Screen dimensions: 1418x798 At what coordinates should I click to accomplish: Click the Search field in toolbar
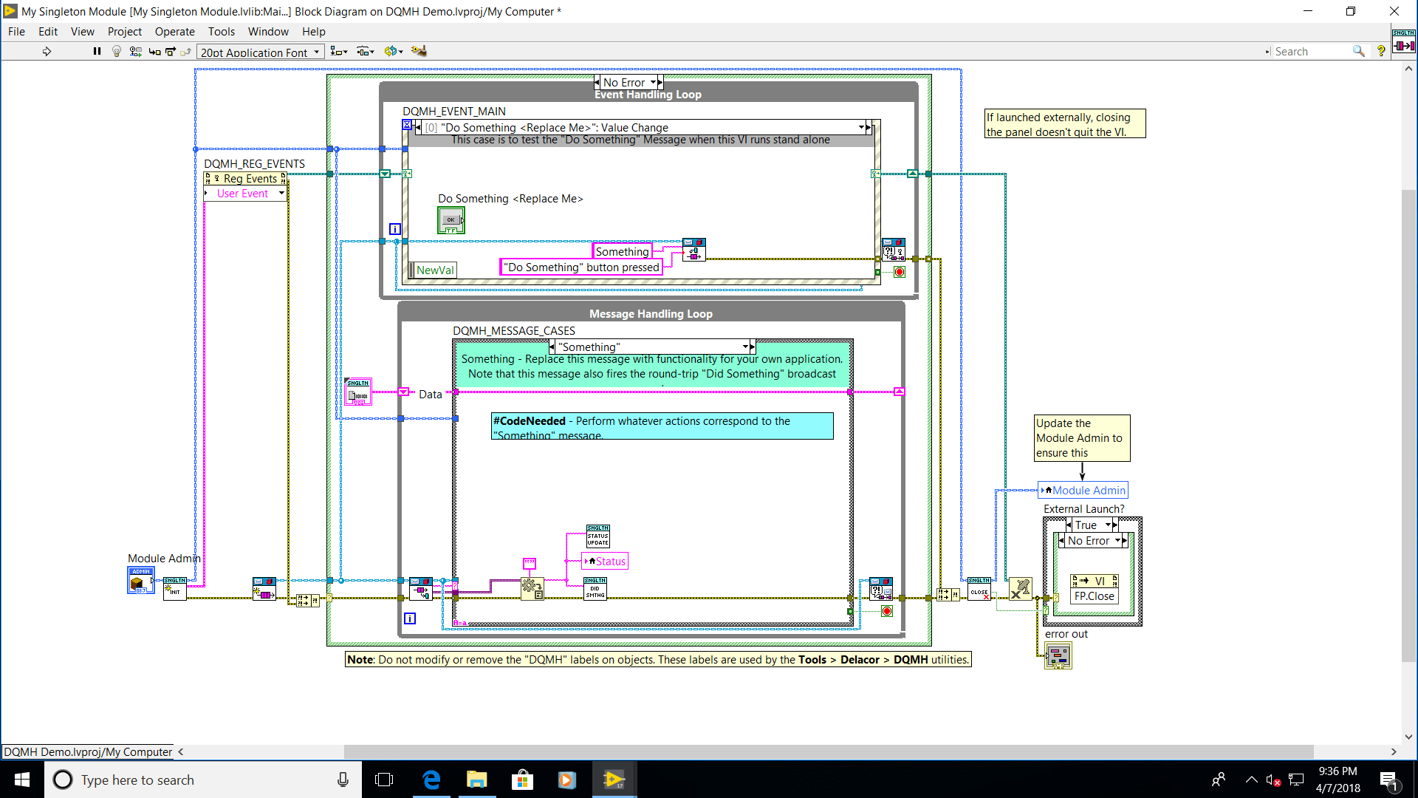(x=1311, y=51)
